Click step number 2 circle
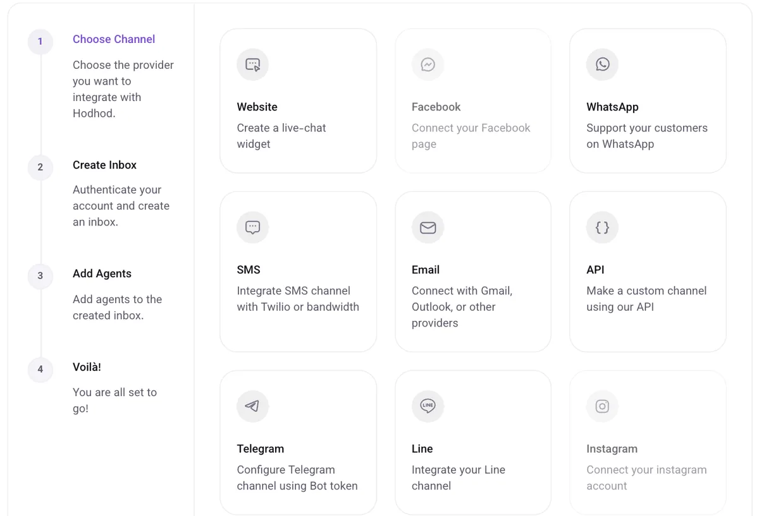 pos(40,167)
